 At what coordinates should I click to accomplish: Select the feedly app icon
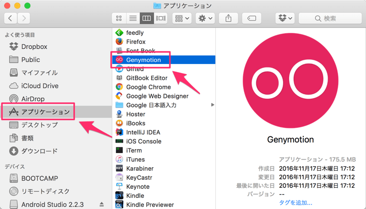tap(119, 33)
